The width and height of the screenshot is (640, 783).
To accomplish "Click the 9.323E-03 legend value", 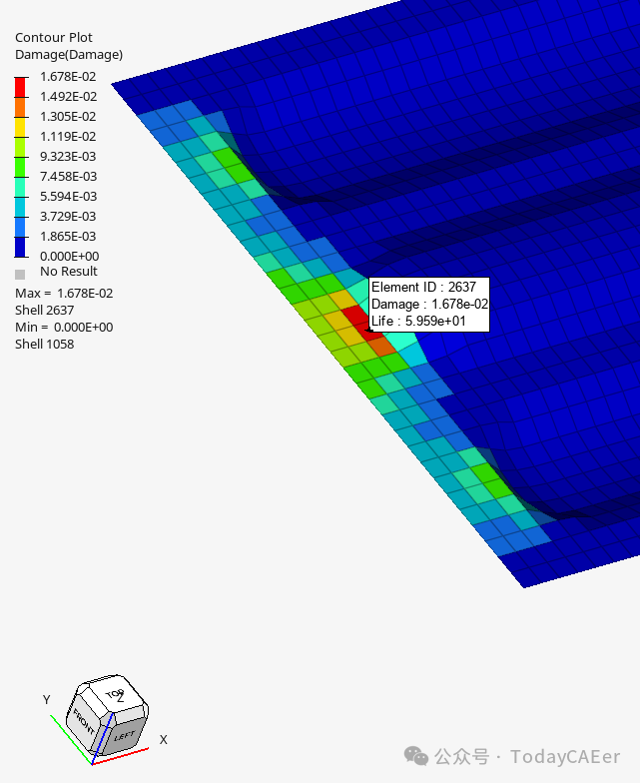I will pos(68,157).
